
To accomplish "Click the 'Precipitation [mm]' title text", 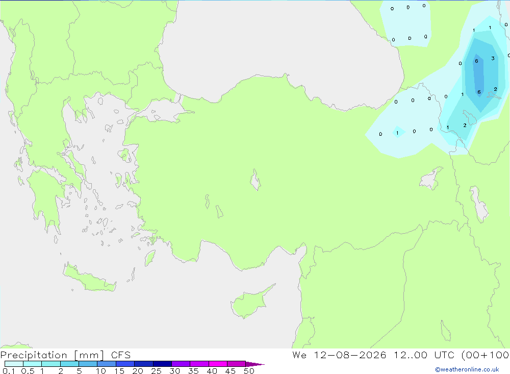I will [x=52, y=355].
